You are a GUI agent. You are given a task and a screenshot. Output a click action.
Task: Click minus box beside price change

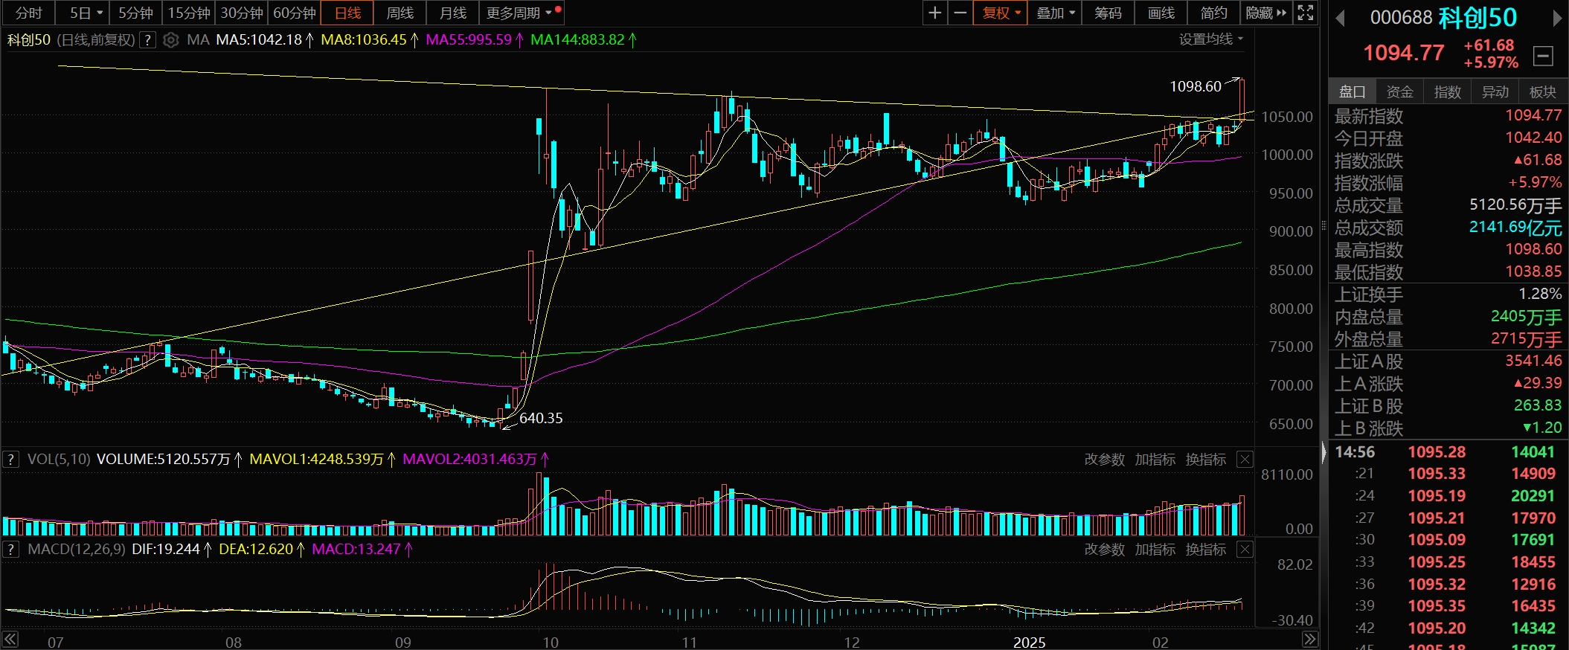tap(1543, 56)
